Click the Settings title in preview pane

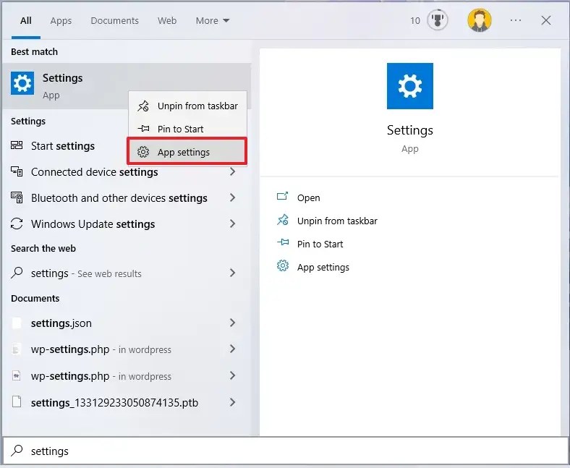(x=409, y=130)
